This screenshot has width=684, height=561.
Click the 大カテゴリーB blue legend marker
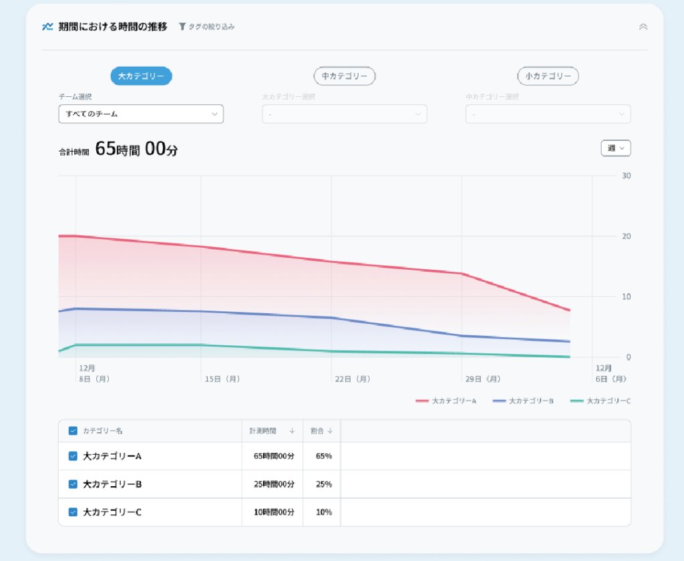pyautogui.click(x=499, y=401)
